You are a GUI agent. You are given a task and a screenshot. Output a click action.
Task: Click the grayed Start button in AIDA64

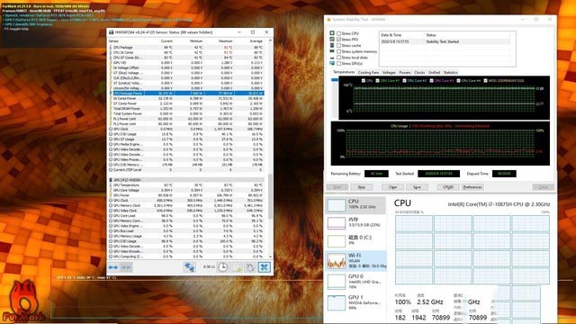coord(337,187)
